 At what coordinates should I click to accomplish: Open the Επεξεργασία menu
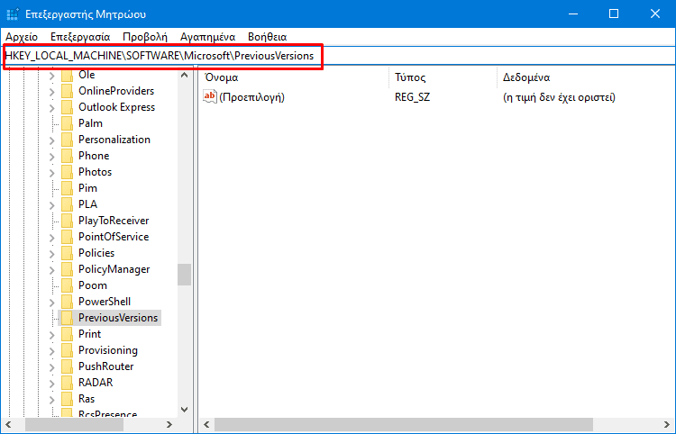[x=80, y=37]
